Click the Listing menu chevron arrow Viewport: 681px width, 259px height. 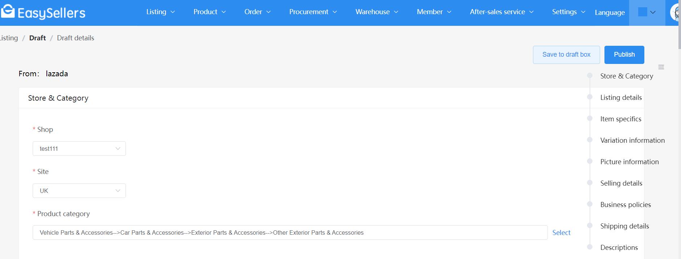tap(173, 12)
